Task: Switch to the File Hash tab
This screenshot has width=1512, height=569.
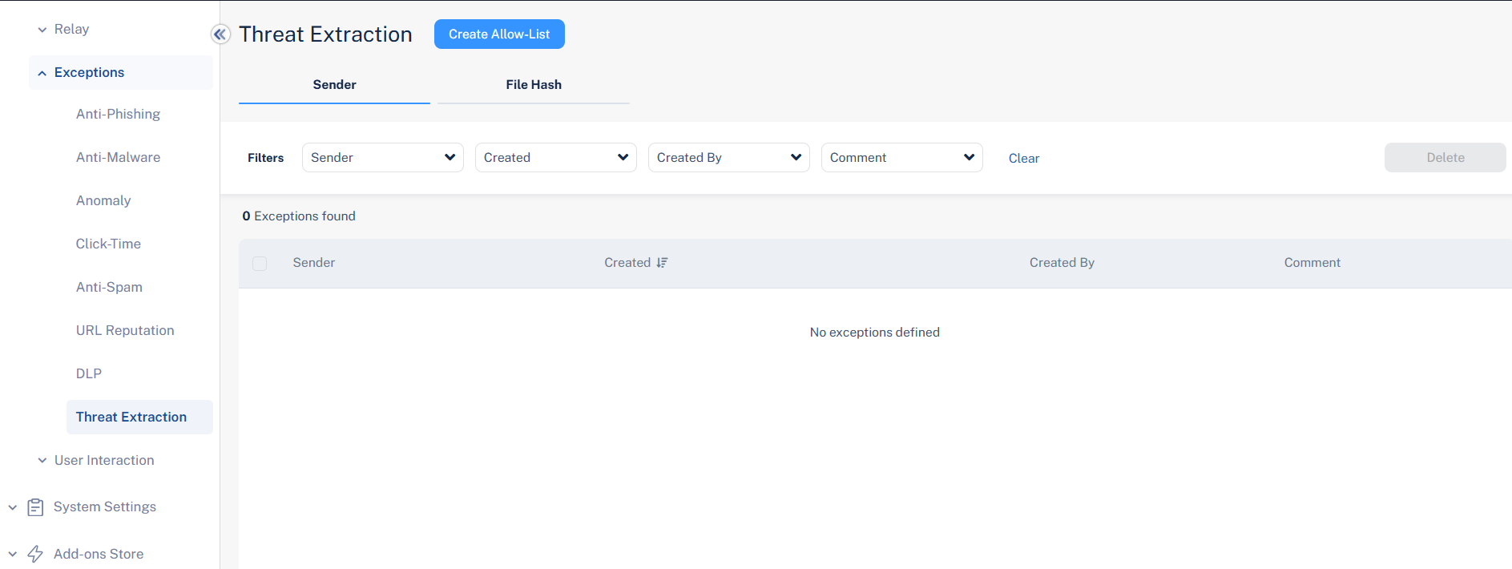Action: 534,85
